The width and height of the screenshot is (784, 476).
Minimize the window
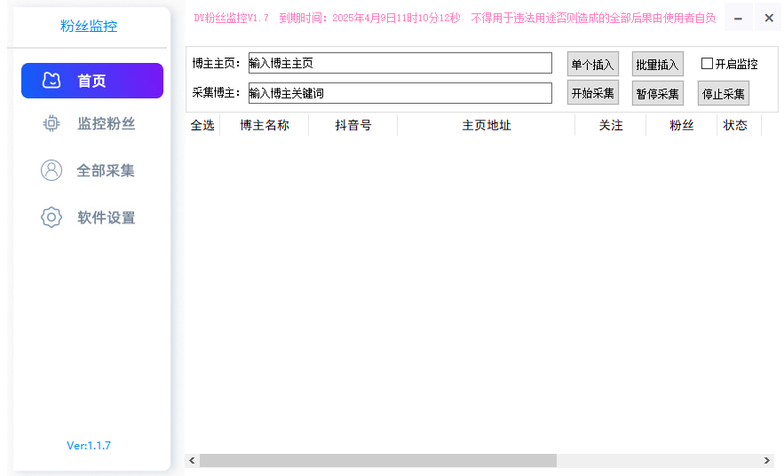pyautogui.click(x=738, y=18)
